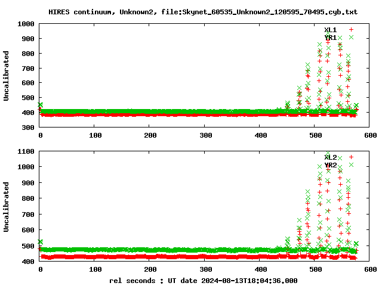382x286 pixels.
Task: Click the green cross marker beside YR1
Action: pos(351,37)
